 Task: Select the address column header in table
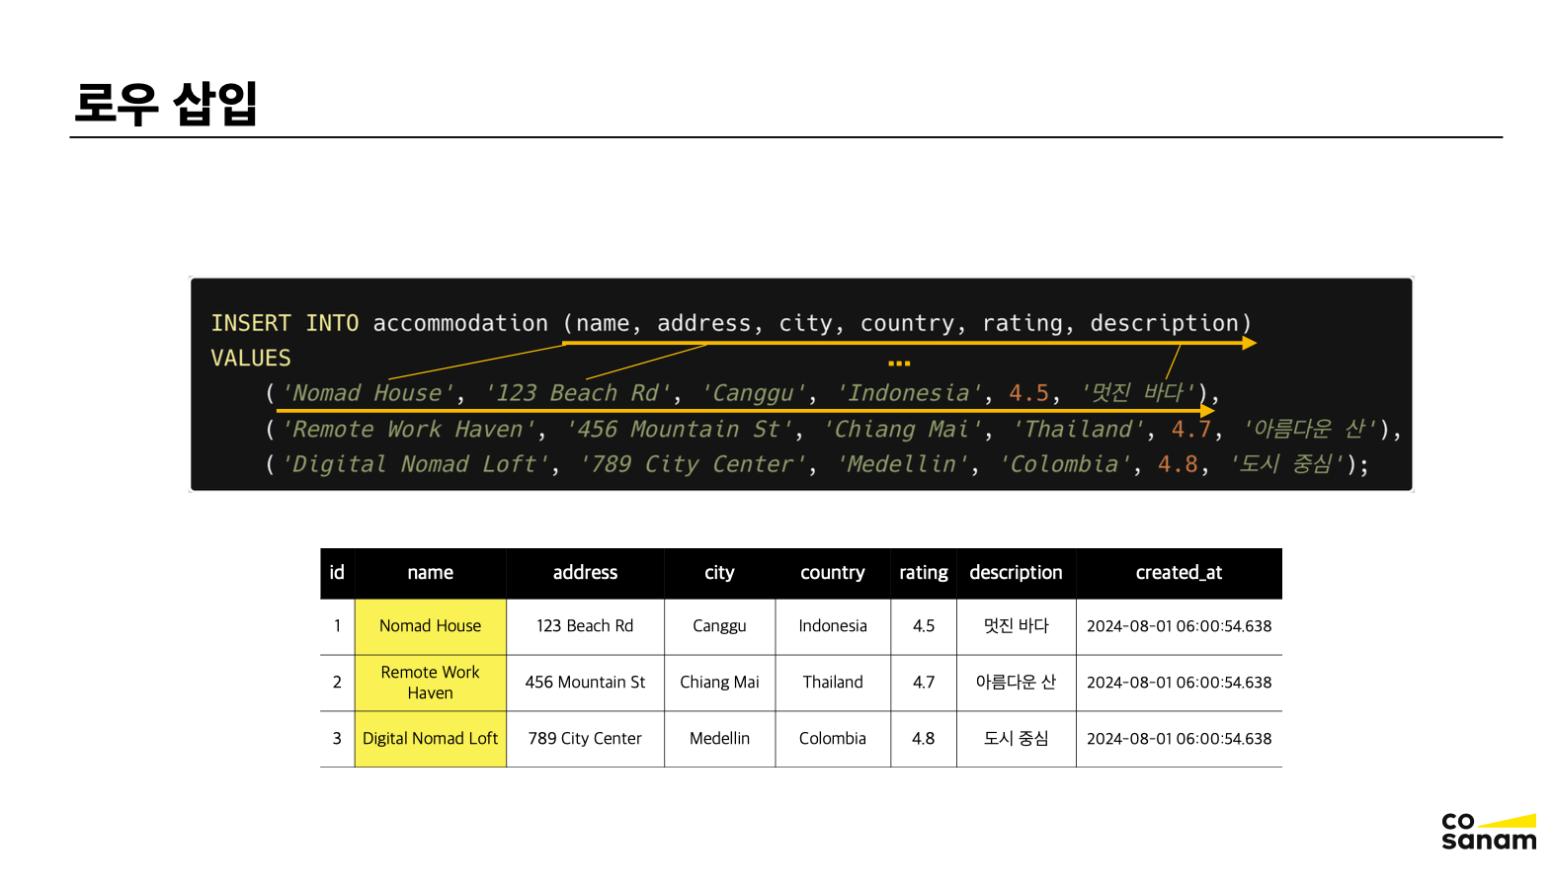click(585, 573)
